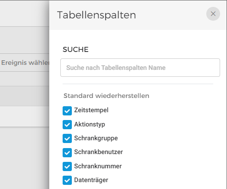Toggle the Schrankgruppe checkbox
This screenshot has width=227, height=189.
pyautogui.click(x=67, y=138)
